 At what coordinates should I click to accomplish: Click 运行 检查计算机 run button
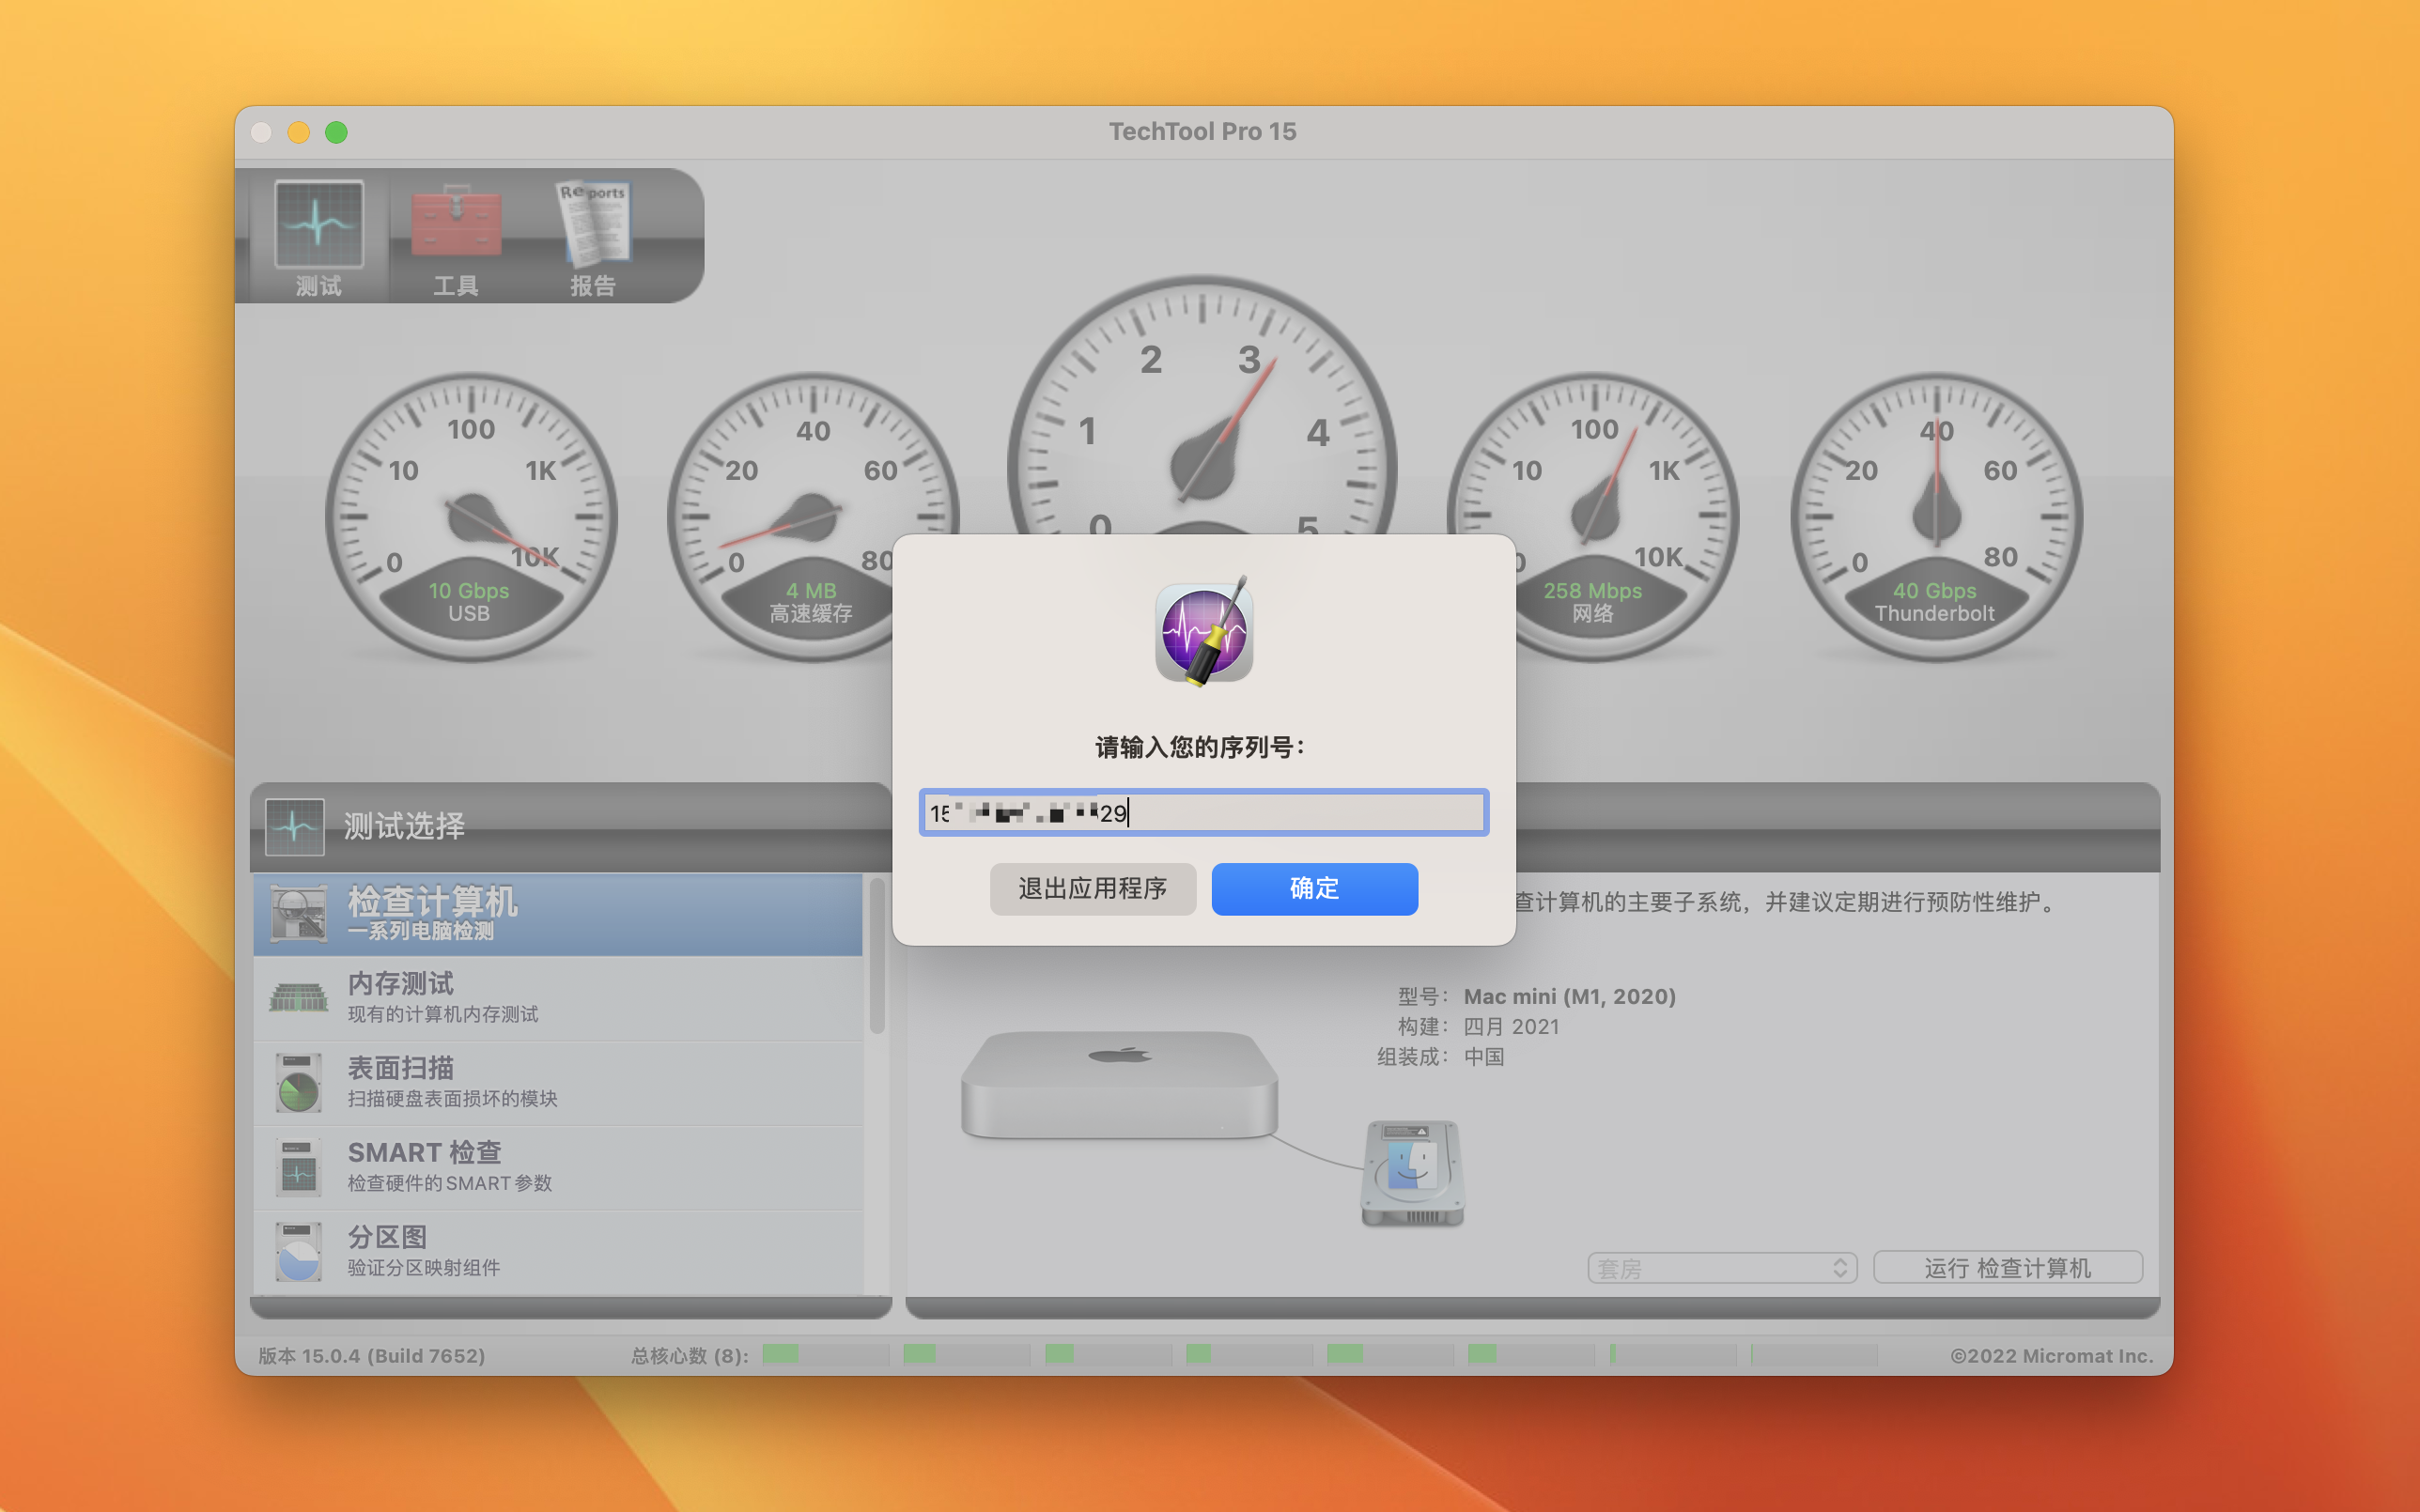pos(2006,1268)
